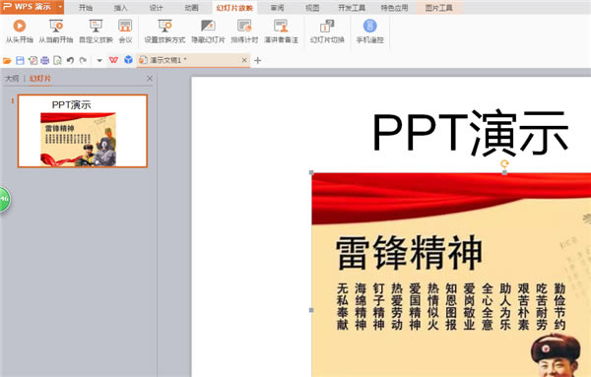
Task: Click the open folder icon in quick toolbar
Action: [7, 60]
